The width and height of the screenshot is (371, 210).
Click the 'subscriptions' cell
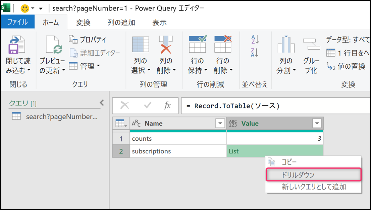click(x=178, y=151)
